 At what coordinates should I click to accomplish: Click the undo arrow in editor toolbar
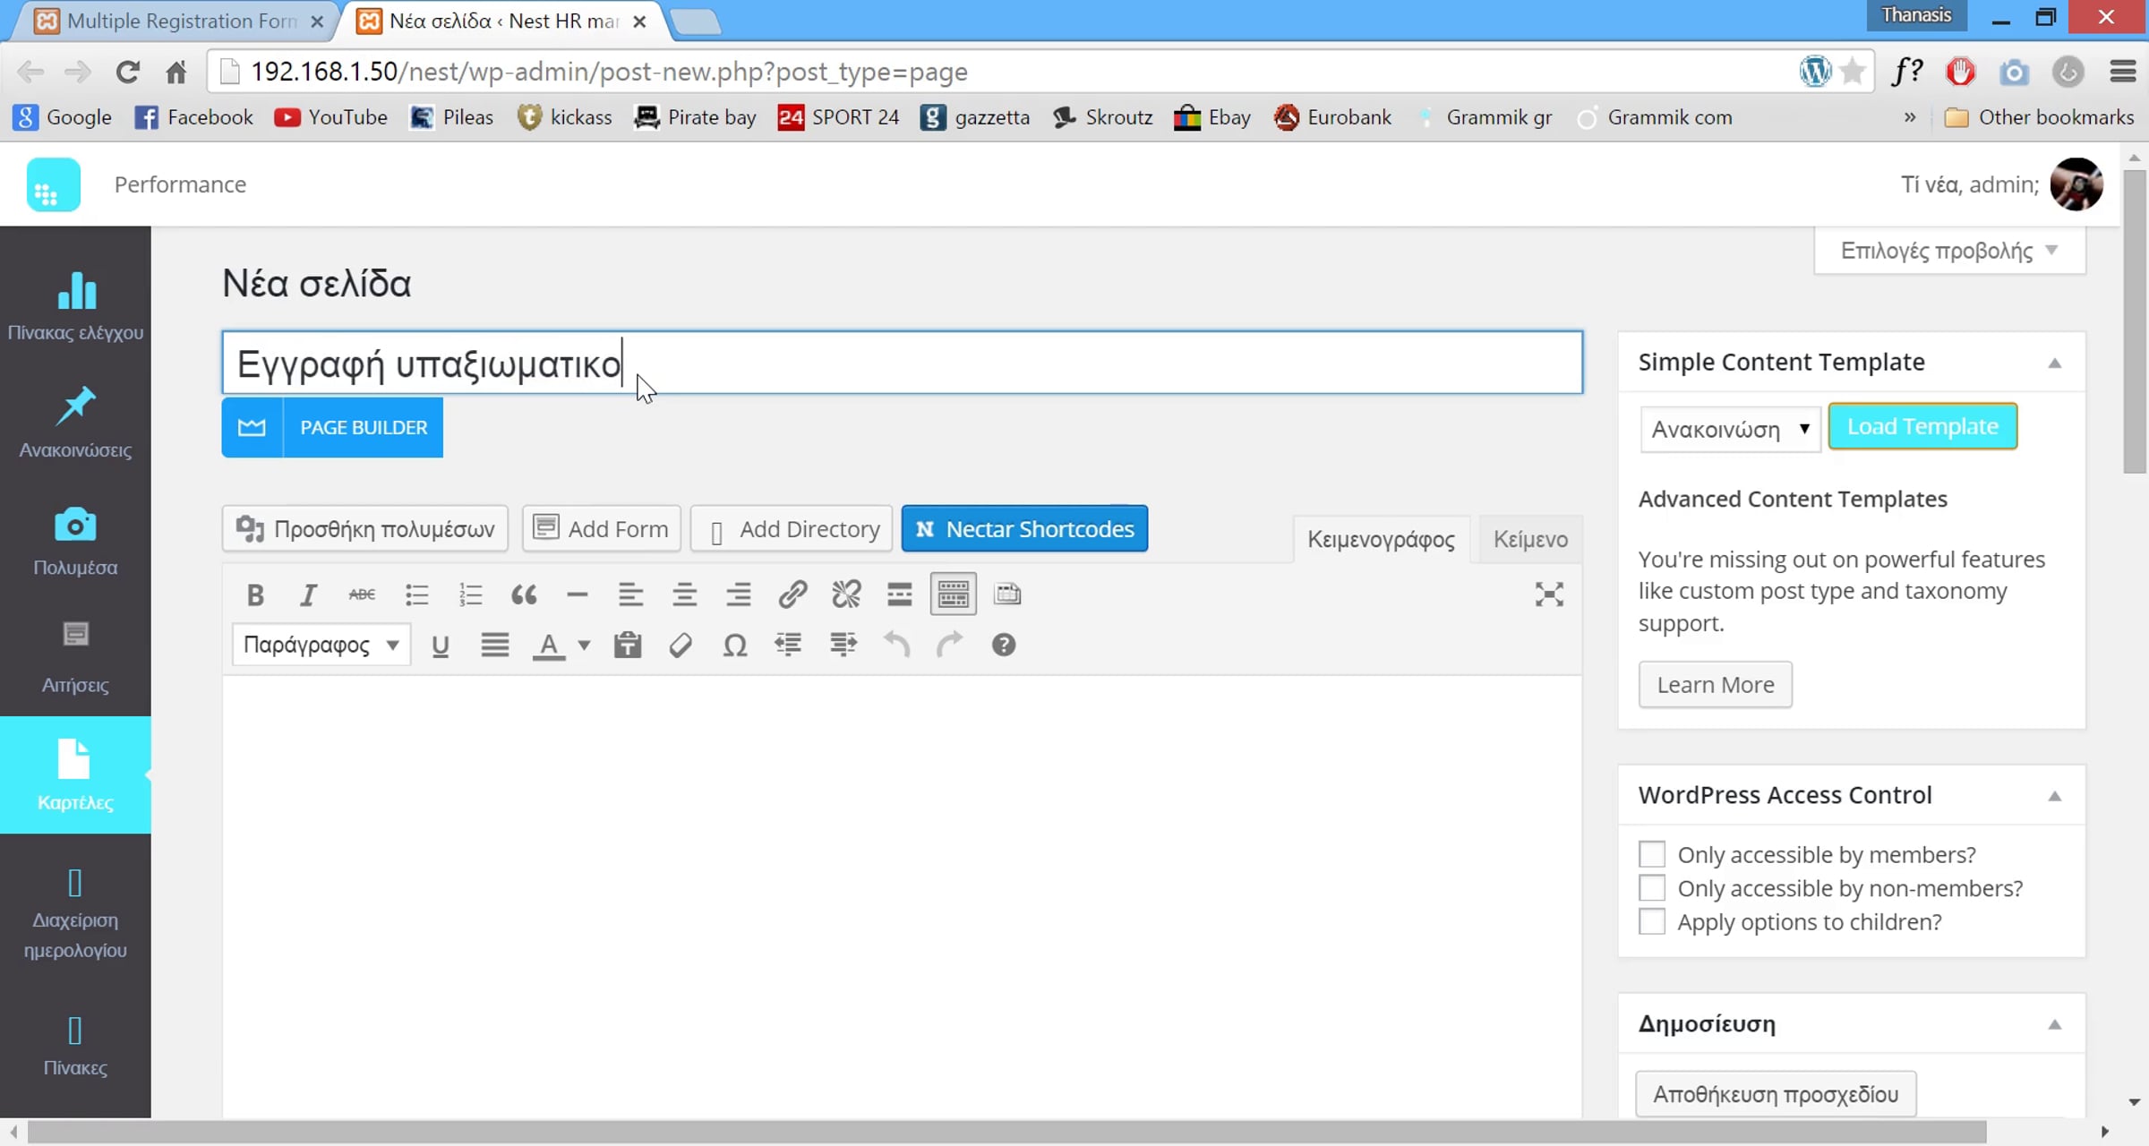tap(896, 645)
